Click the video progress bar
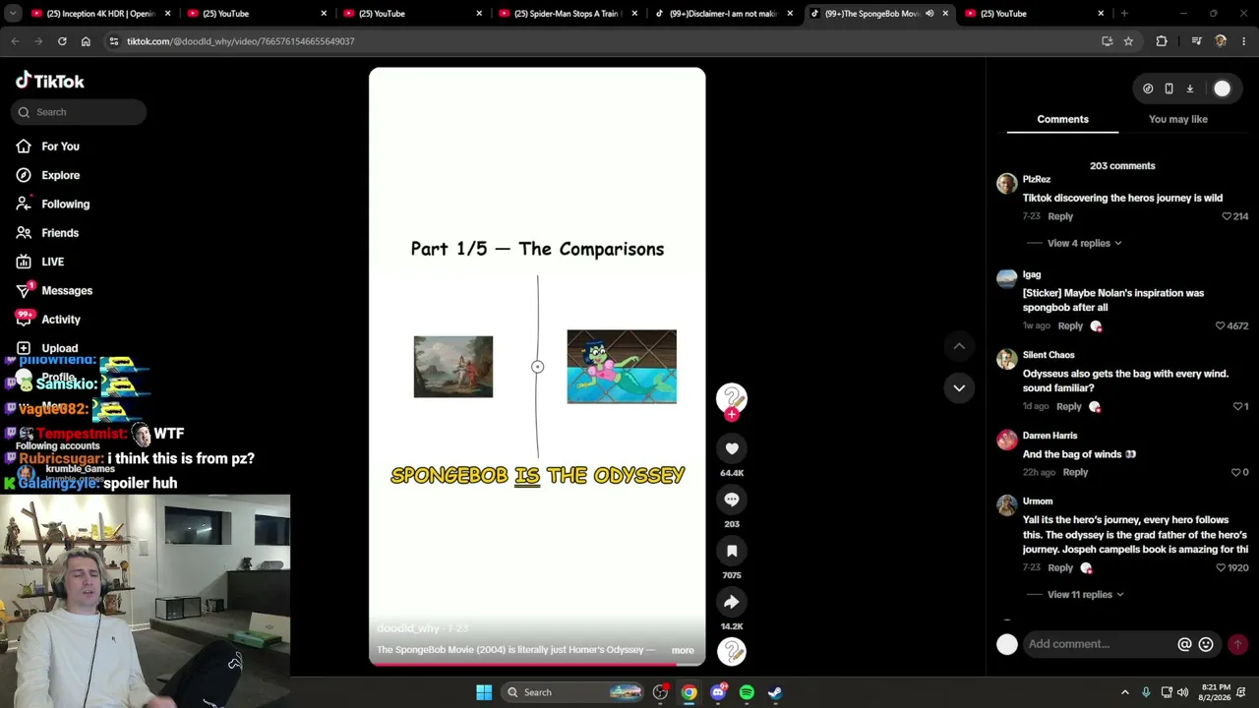Screen dimensions: 1259x708 coord(537,663)
